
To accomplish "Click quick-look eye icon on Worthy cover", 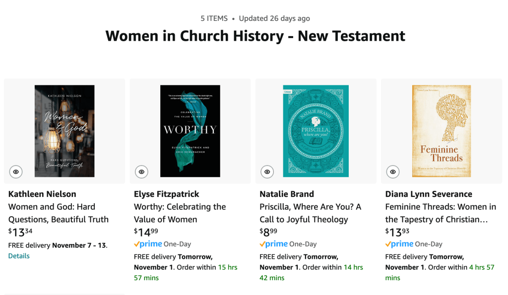I will [x=141, y=172].
